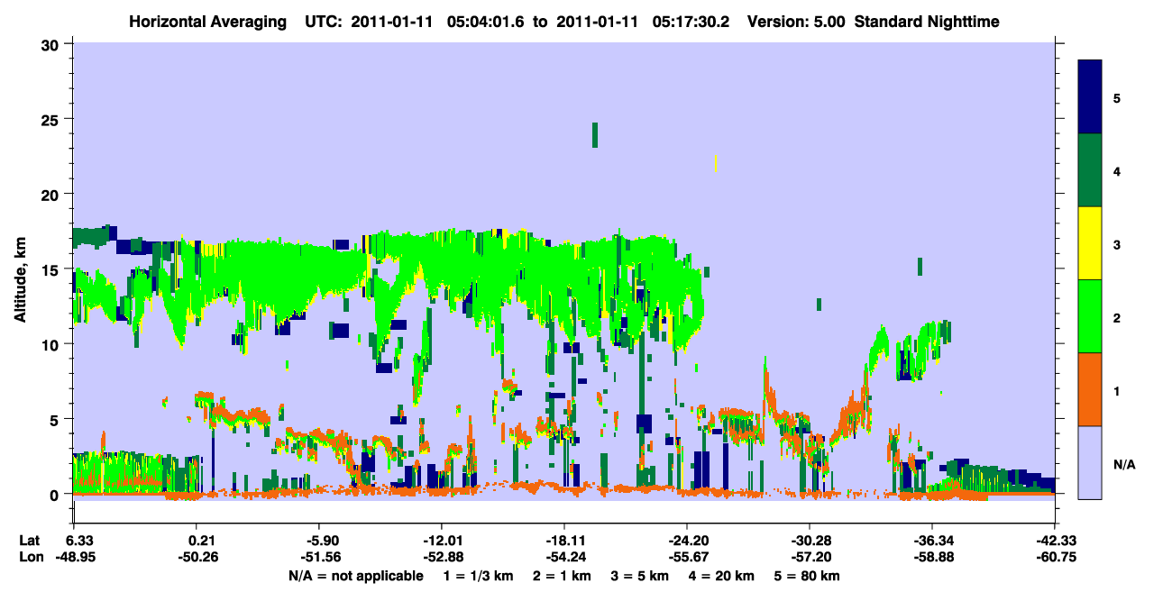Click the dark blue color bar segment labeled 5
This screenshot has width=1172, height=601.
tap(1090, 97)
